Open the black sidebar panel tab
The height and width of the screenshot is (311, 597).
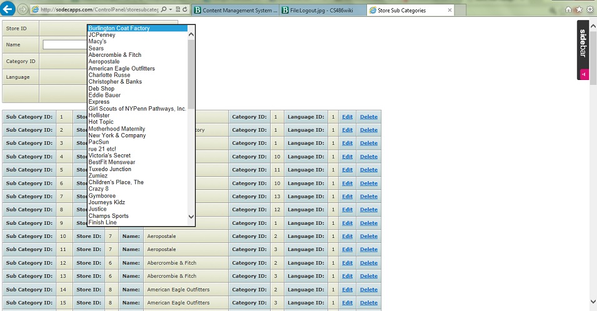(583, 44)
